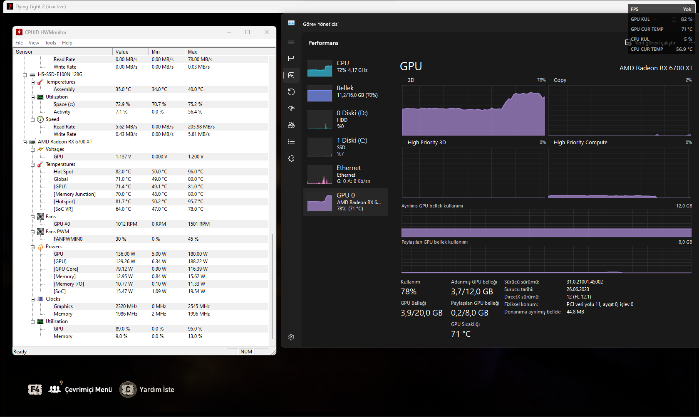Select the Graphics clock row
The width and height of the screenshot is (699, 417).
(141, 306)
